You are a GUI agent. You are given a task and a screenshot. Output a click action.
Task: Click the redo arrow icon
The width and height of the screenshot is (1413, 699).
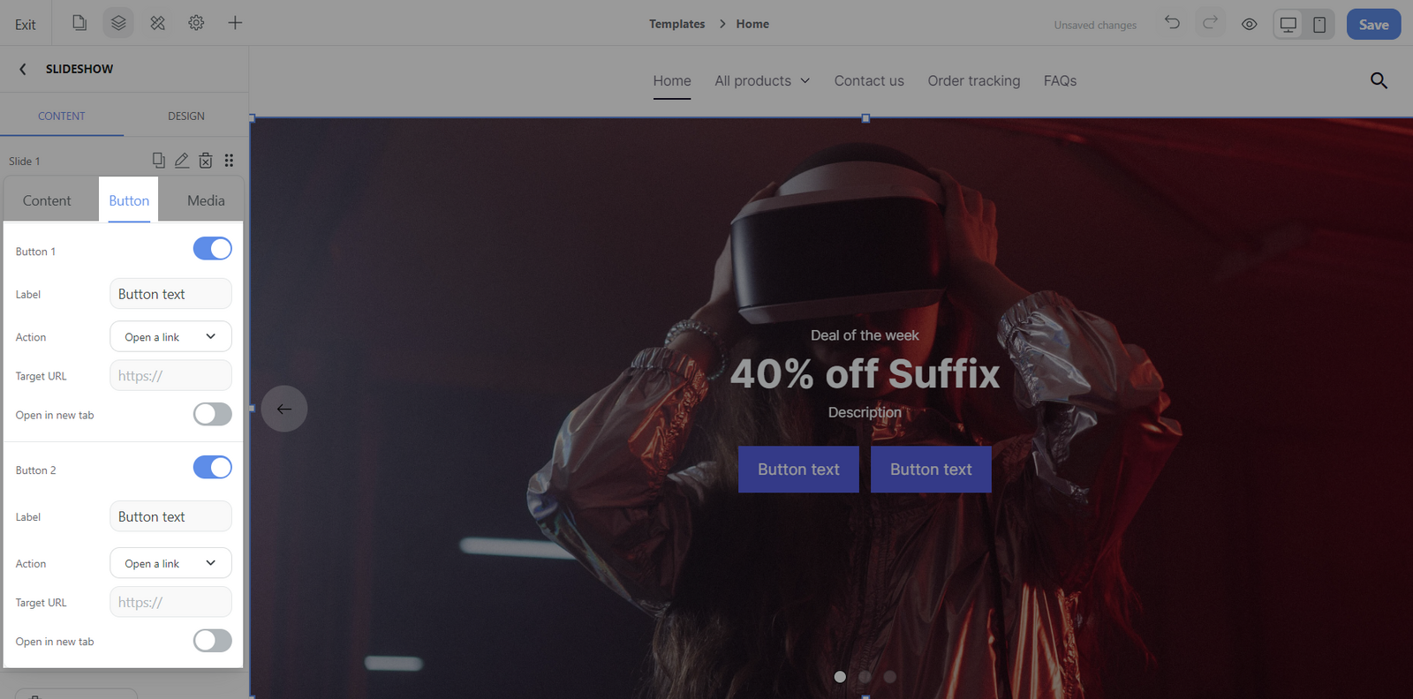pyautogui.click(x=1210, y=23)
